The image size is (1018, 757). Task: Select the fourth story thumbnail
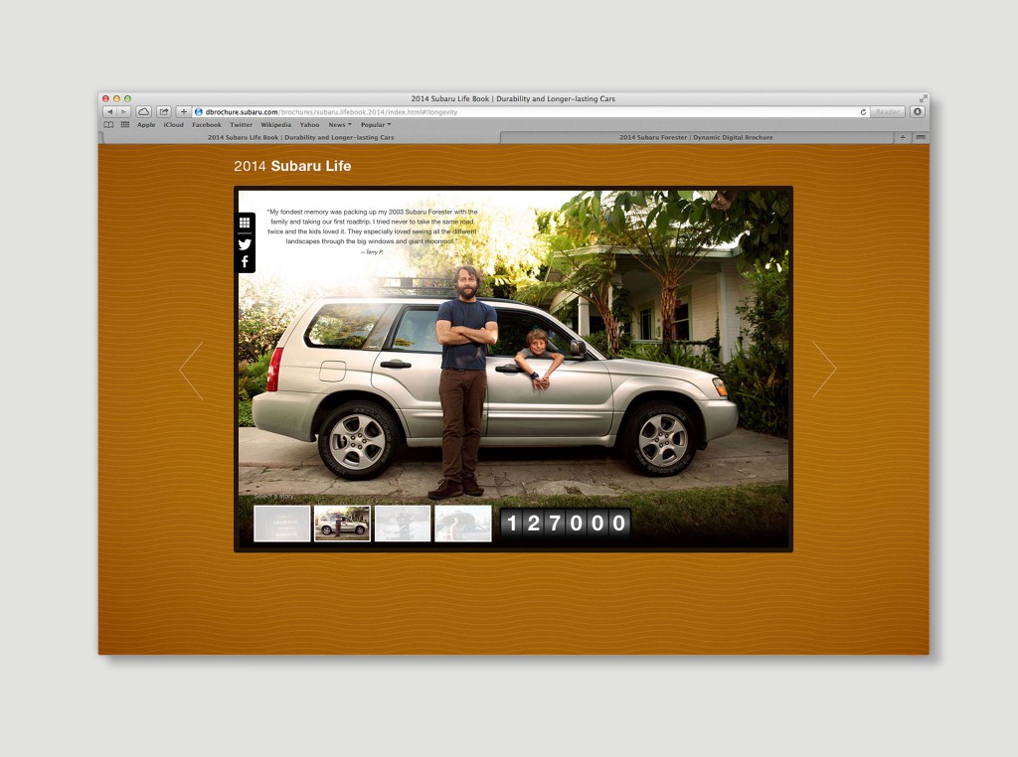pyautogui.click(x=463, y=524)
